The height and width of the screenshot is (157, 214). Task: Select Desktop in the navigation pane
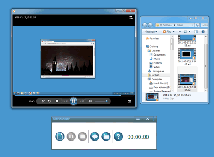click(152, 47)
